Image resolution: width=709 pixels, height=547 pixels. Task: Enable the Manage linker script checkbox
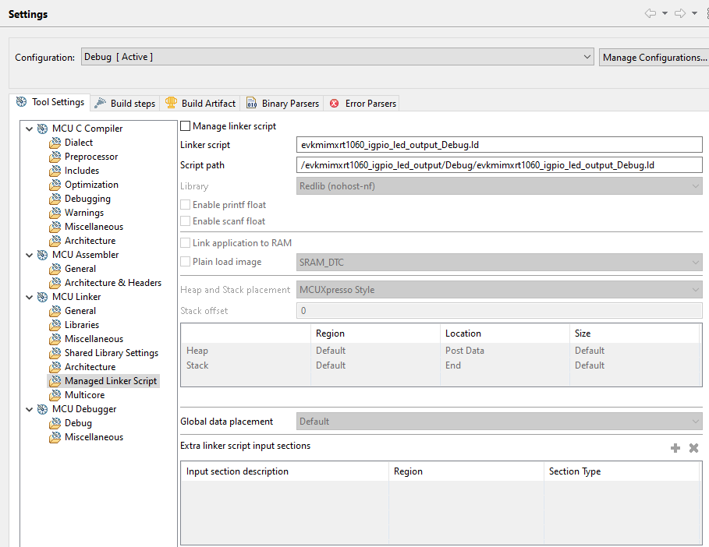pyautogui.click(x=186, y=126)
